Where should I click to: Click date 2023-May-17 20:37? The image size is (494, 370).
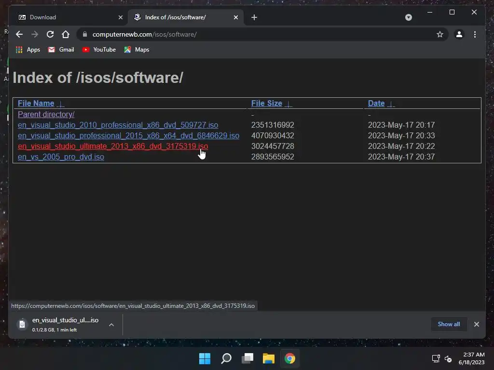pos(401,157)
